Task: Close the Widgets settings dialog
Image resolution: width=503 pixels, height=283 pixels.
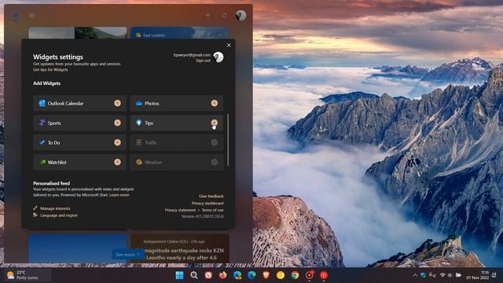Action: click(229, 46)
